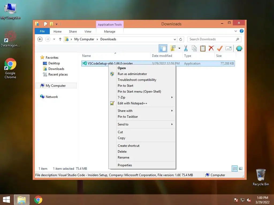Click the Properties quick access icon
Viewport: 274px width, 205px height.
[x=45, y=24]
